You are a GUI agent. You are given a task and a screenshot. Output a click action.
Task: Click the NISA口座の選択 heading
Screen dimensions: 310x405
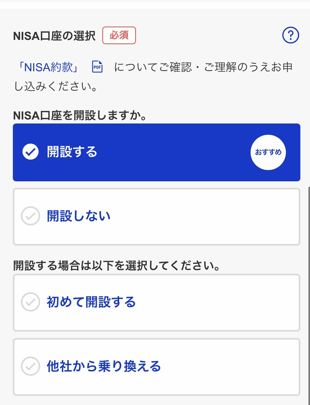tap(54, 36)
